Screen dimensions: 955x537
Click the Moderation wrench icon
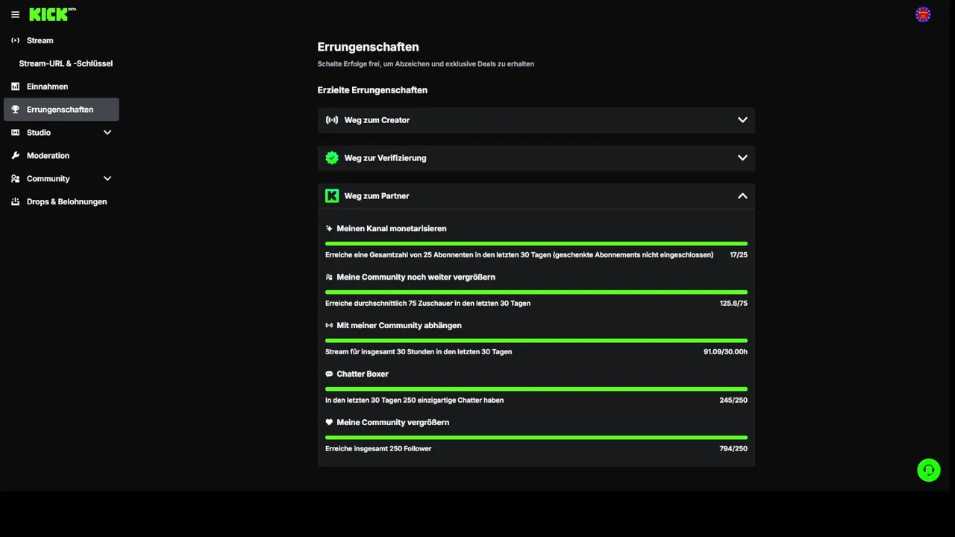pos(16,156)
